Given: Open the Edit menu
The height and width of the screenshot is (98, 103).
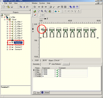Looking at the screenshot, I should click(x=10, y=3).
